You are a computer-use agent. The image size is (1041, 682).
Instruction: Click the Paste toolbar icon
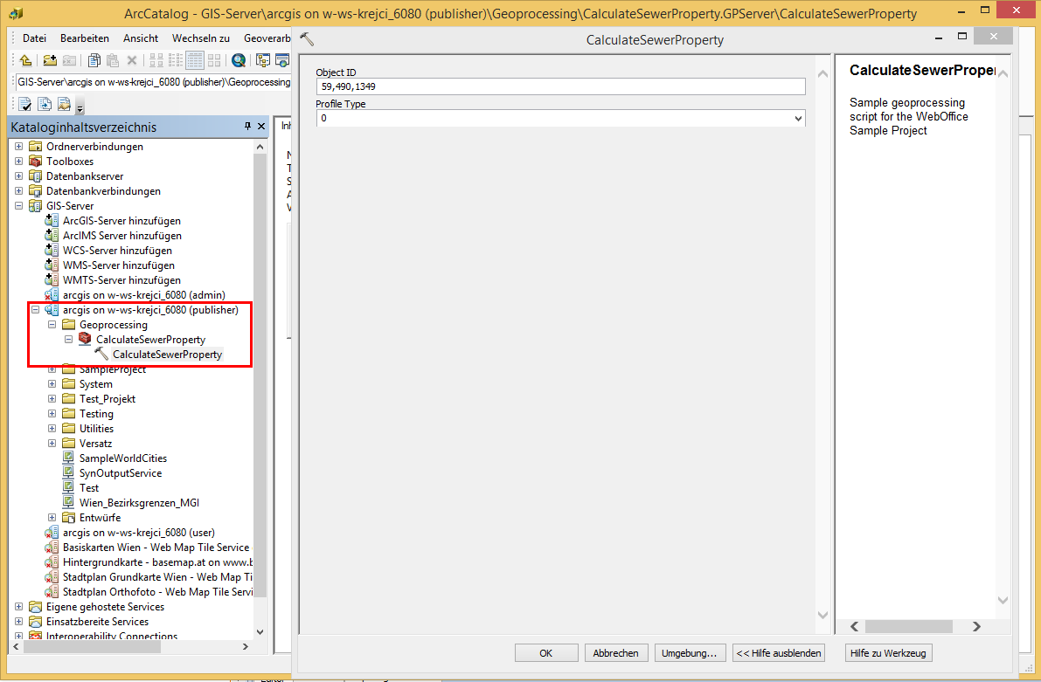tap(113, 59)
